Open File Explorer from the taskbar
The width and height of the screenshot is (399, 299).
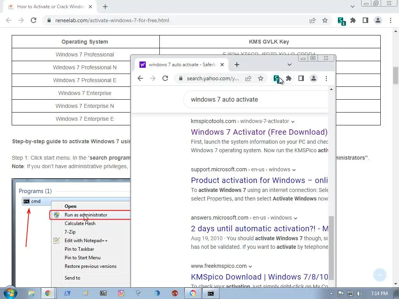(x=31, y=294)
